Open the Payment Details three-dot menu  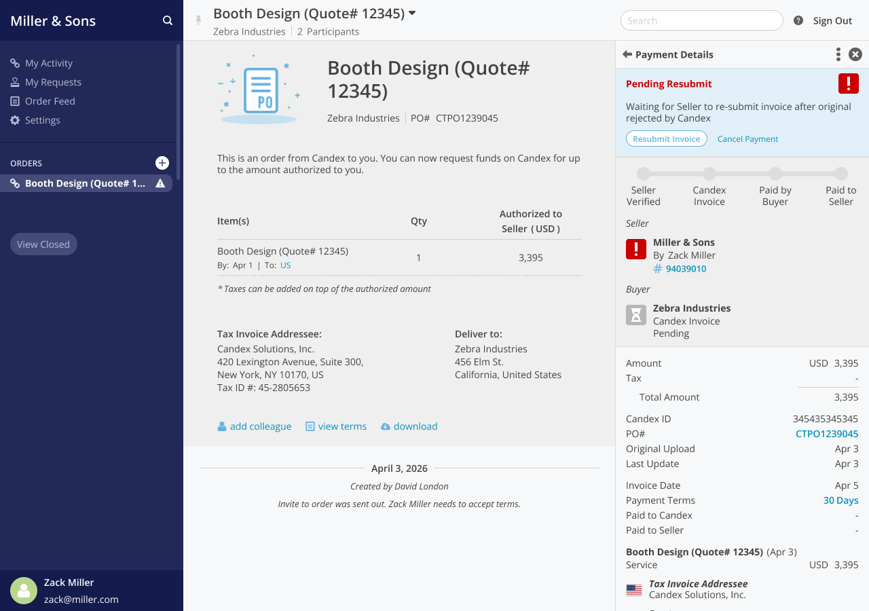[838, 54]
